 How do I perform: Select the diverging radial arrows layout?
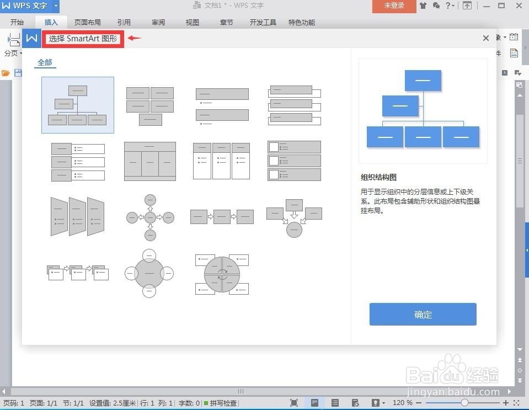(x=150, y=217)
